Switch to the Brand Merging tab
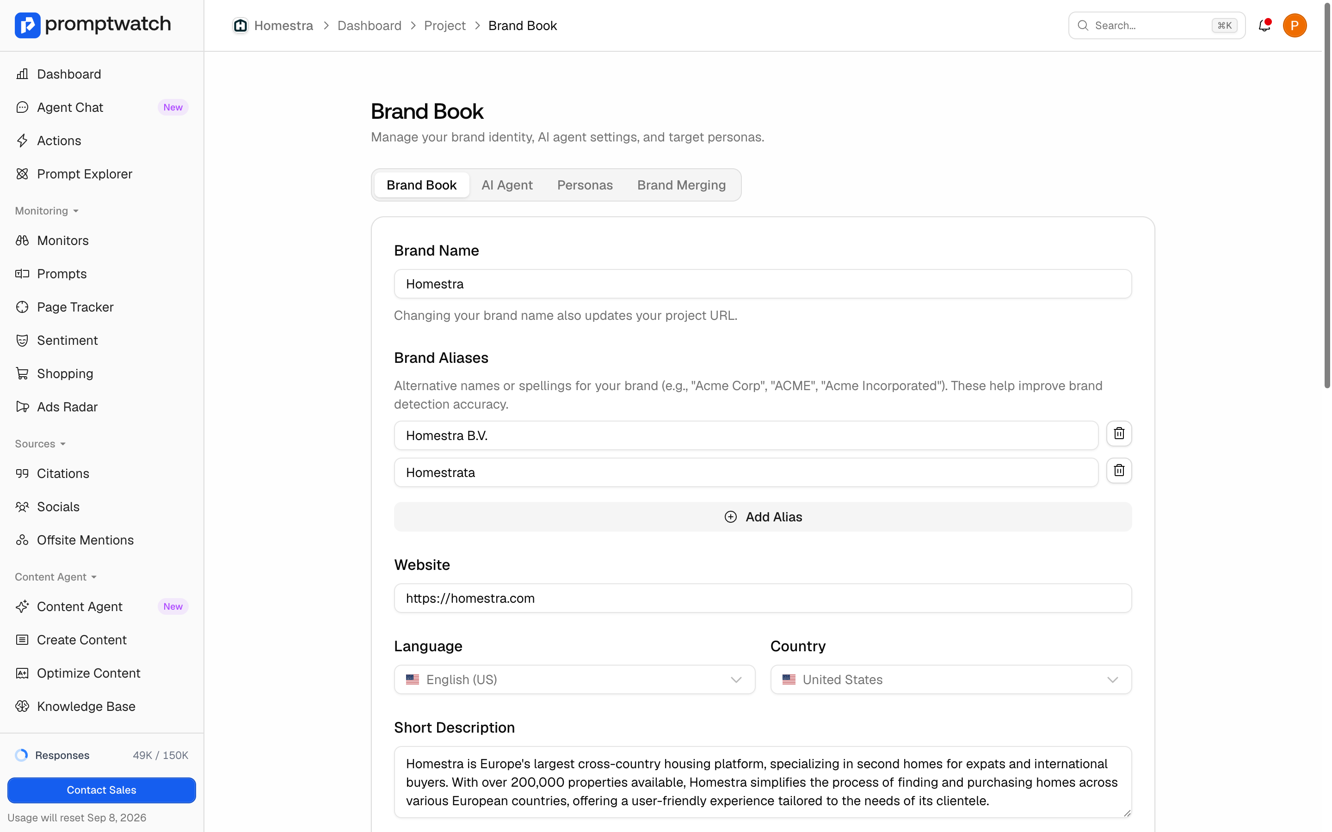This screenshot has width=1332, height=832. point(681,185)
